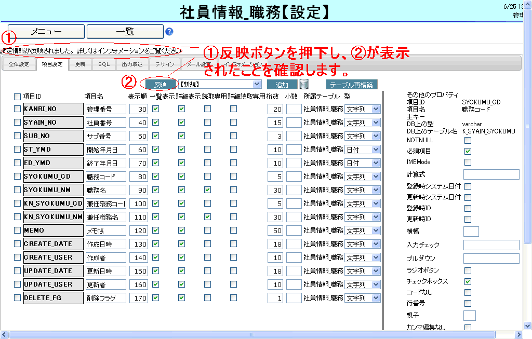The image size is (532, 339).
Task: Switch to the SQL tab
Action: [104, 64]
